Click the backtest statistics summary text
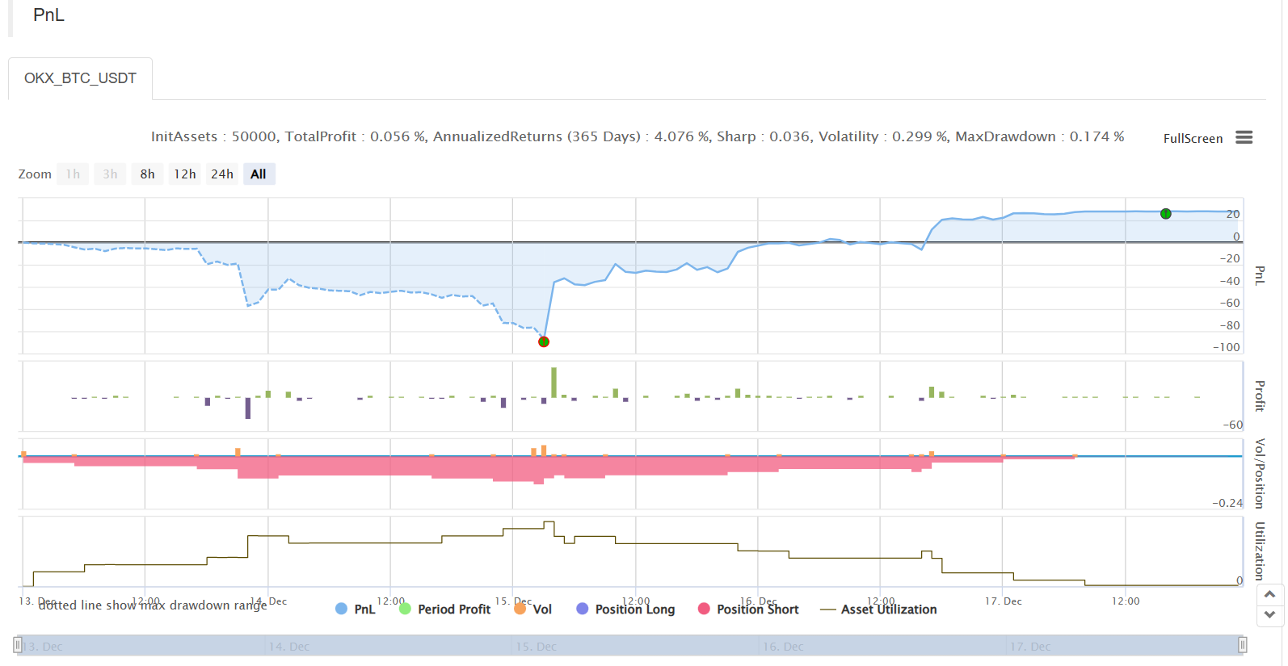1288x666 pixels. [638, 136]
